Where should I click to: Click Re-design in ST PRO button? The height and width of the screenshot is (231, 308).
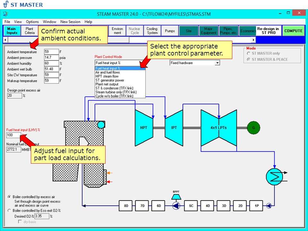[268, 31]
